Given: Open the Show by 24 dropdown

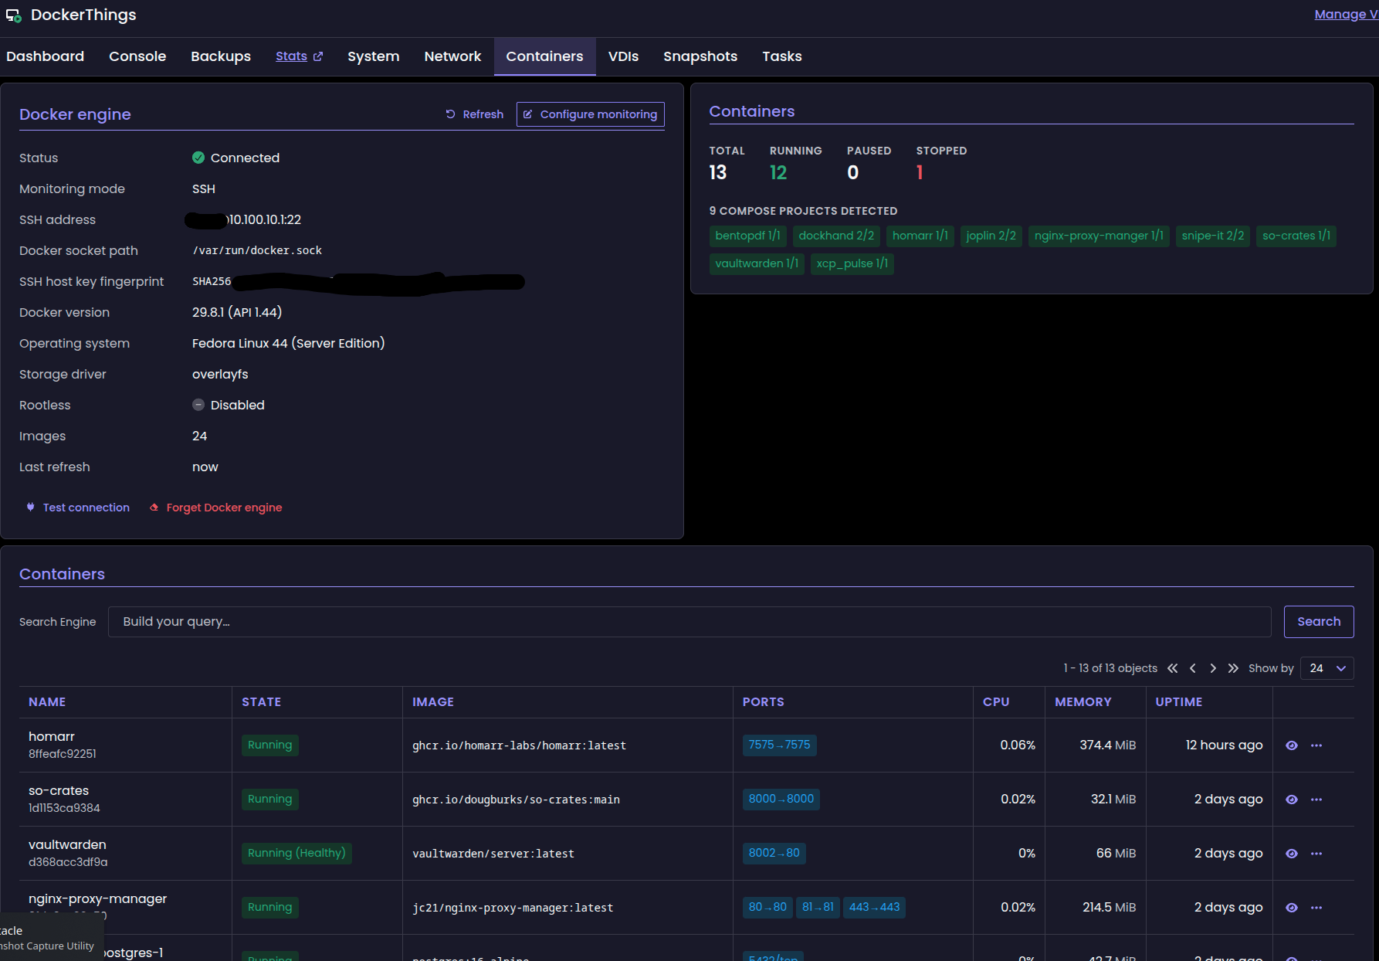Looking at the screenshot, I should point(1326,668).
